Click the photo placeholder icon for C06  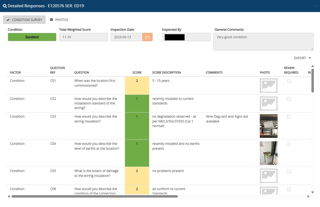point(268,191)
